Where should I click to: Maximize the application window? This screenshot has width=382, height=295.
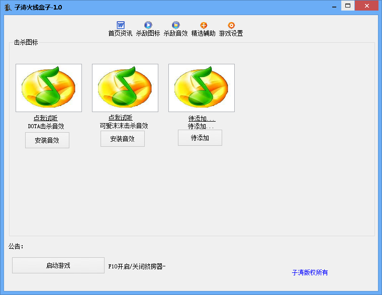(x=348, y=6)
